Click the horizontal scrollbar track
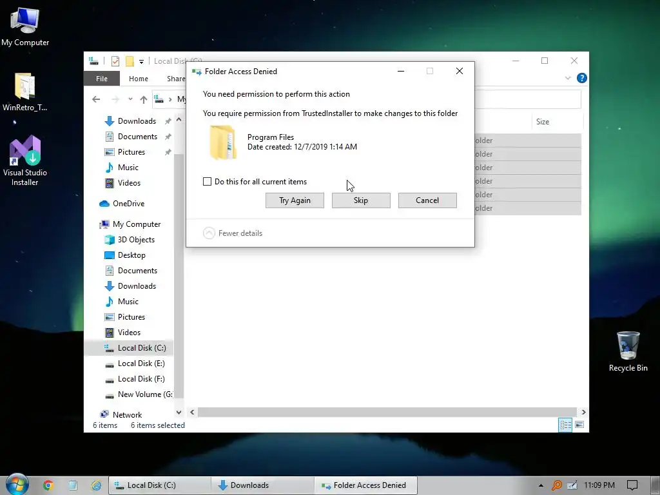The height and width of the screenshot is (495, 660). [387, 412]
